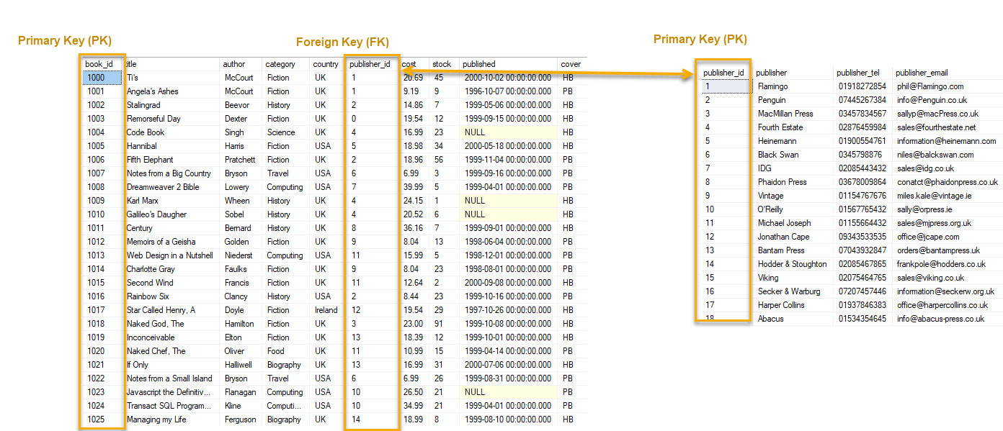This screenshot has height=431, width=1003.
Task: Select the Pratchett author cell
Action: pyautogui.click(x=239, y=160)
